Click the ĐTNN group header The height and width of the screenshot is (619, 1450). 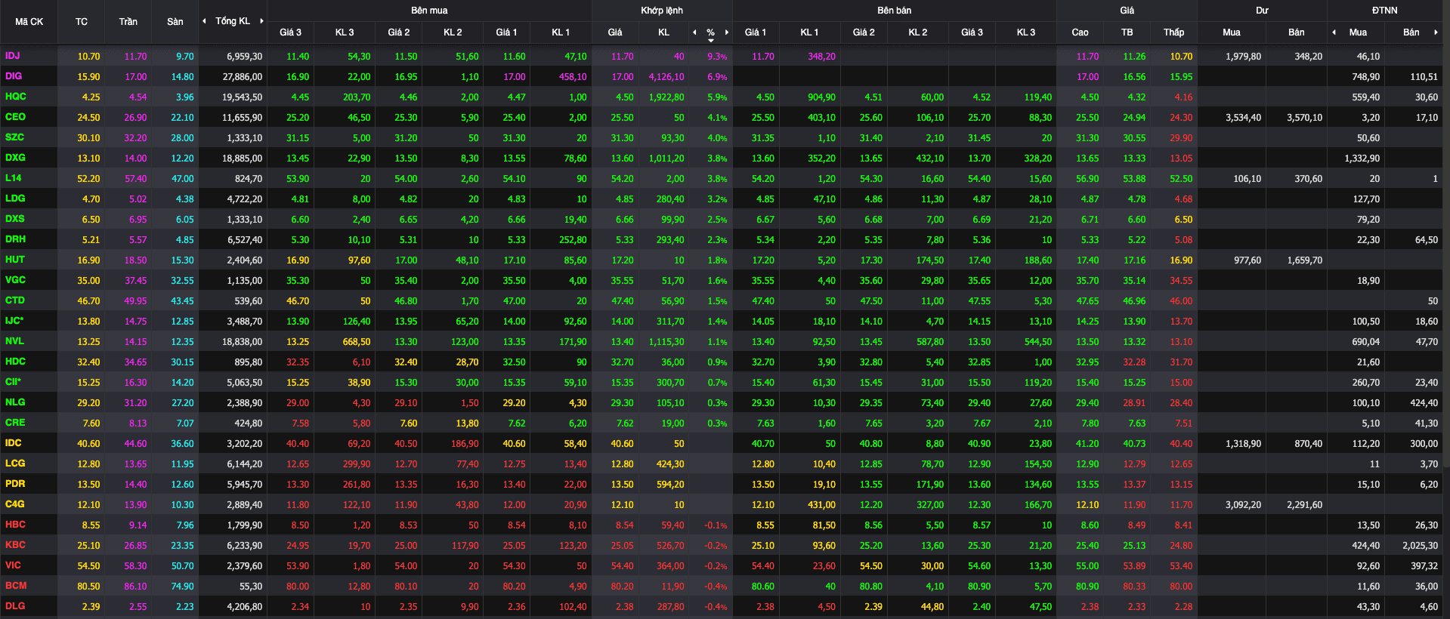tap(1384, 11)
